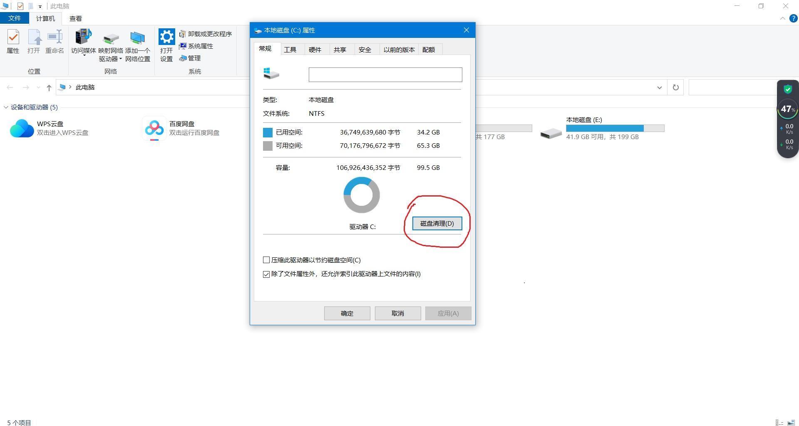Click 应用(A) button
The width and height of the screenshot is (799, 426).
coord(448,313)
